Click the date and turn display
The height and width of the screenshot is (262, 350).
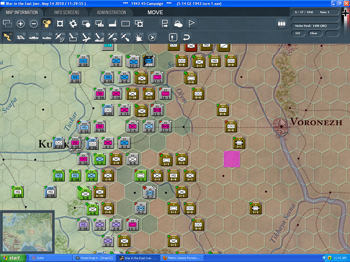(x=315, y=12)
